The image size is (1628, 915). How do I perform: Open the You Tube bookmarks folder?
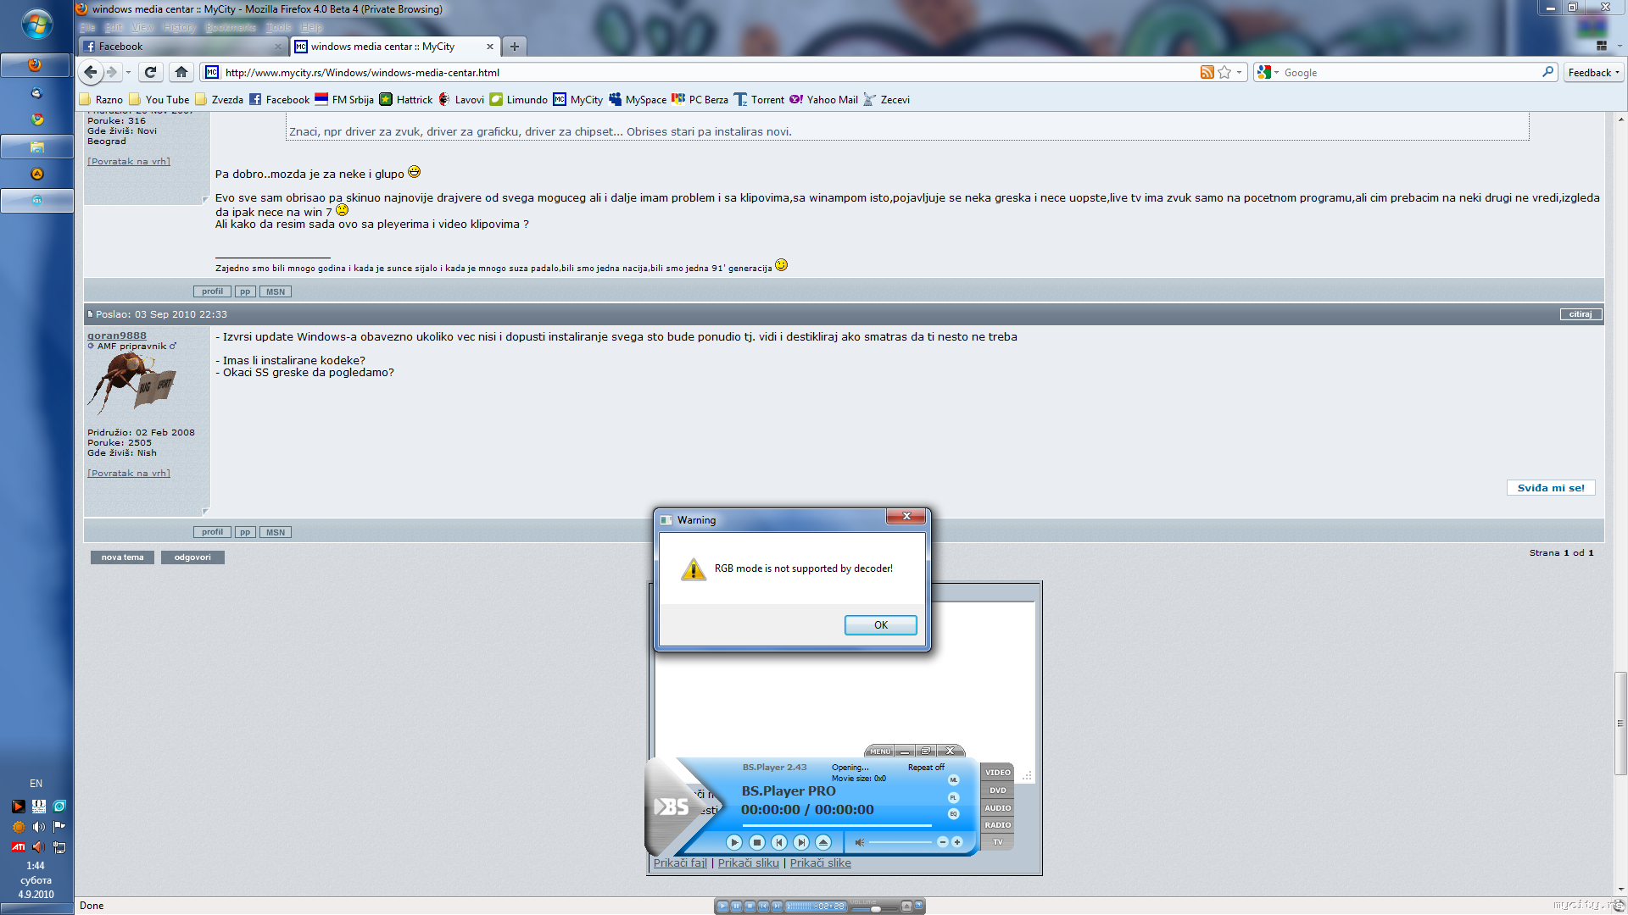159,100
